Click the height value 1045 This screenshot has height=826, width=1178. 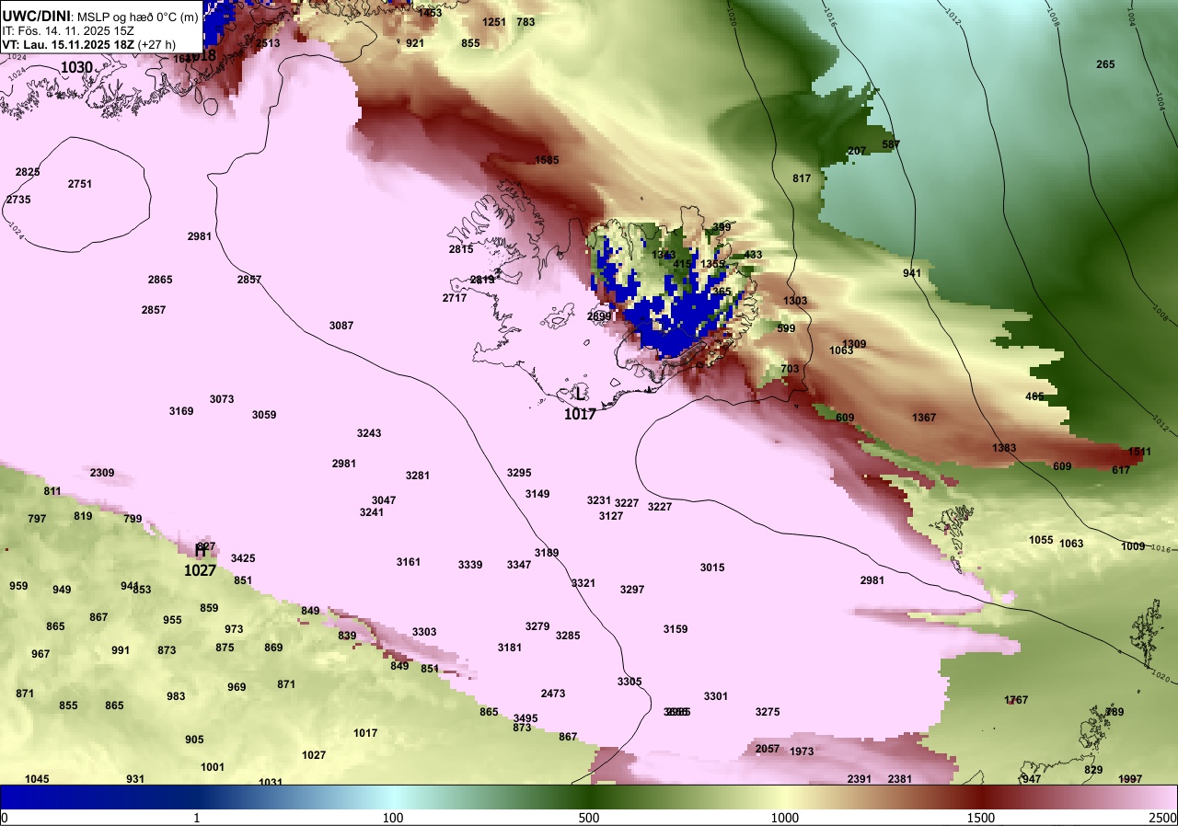click(x=37, y=779)
